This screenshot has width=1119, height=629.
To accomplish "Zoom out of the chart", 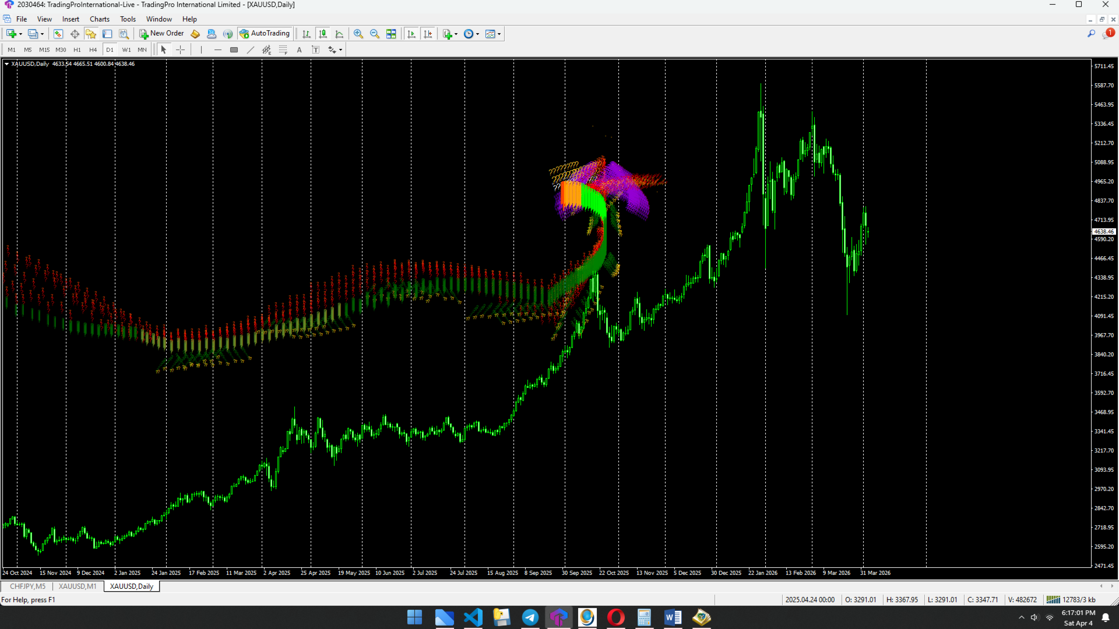I will tap(375, 34).
